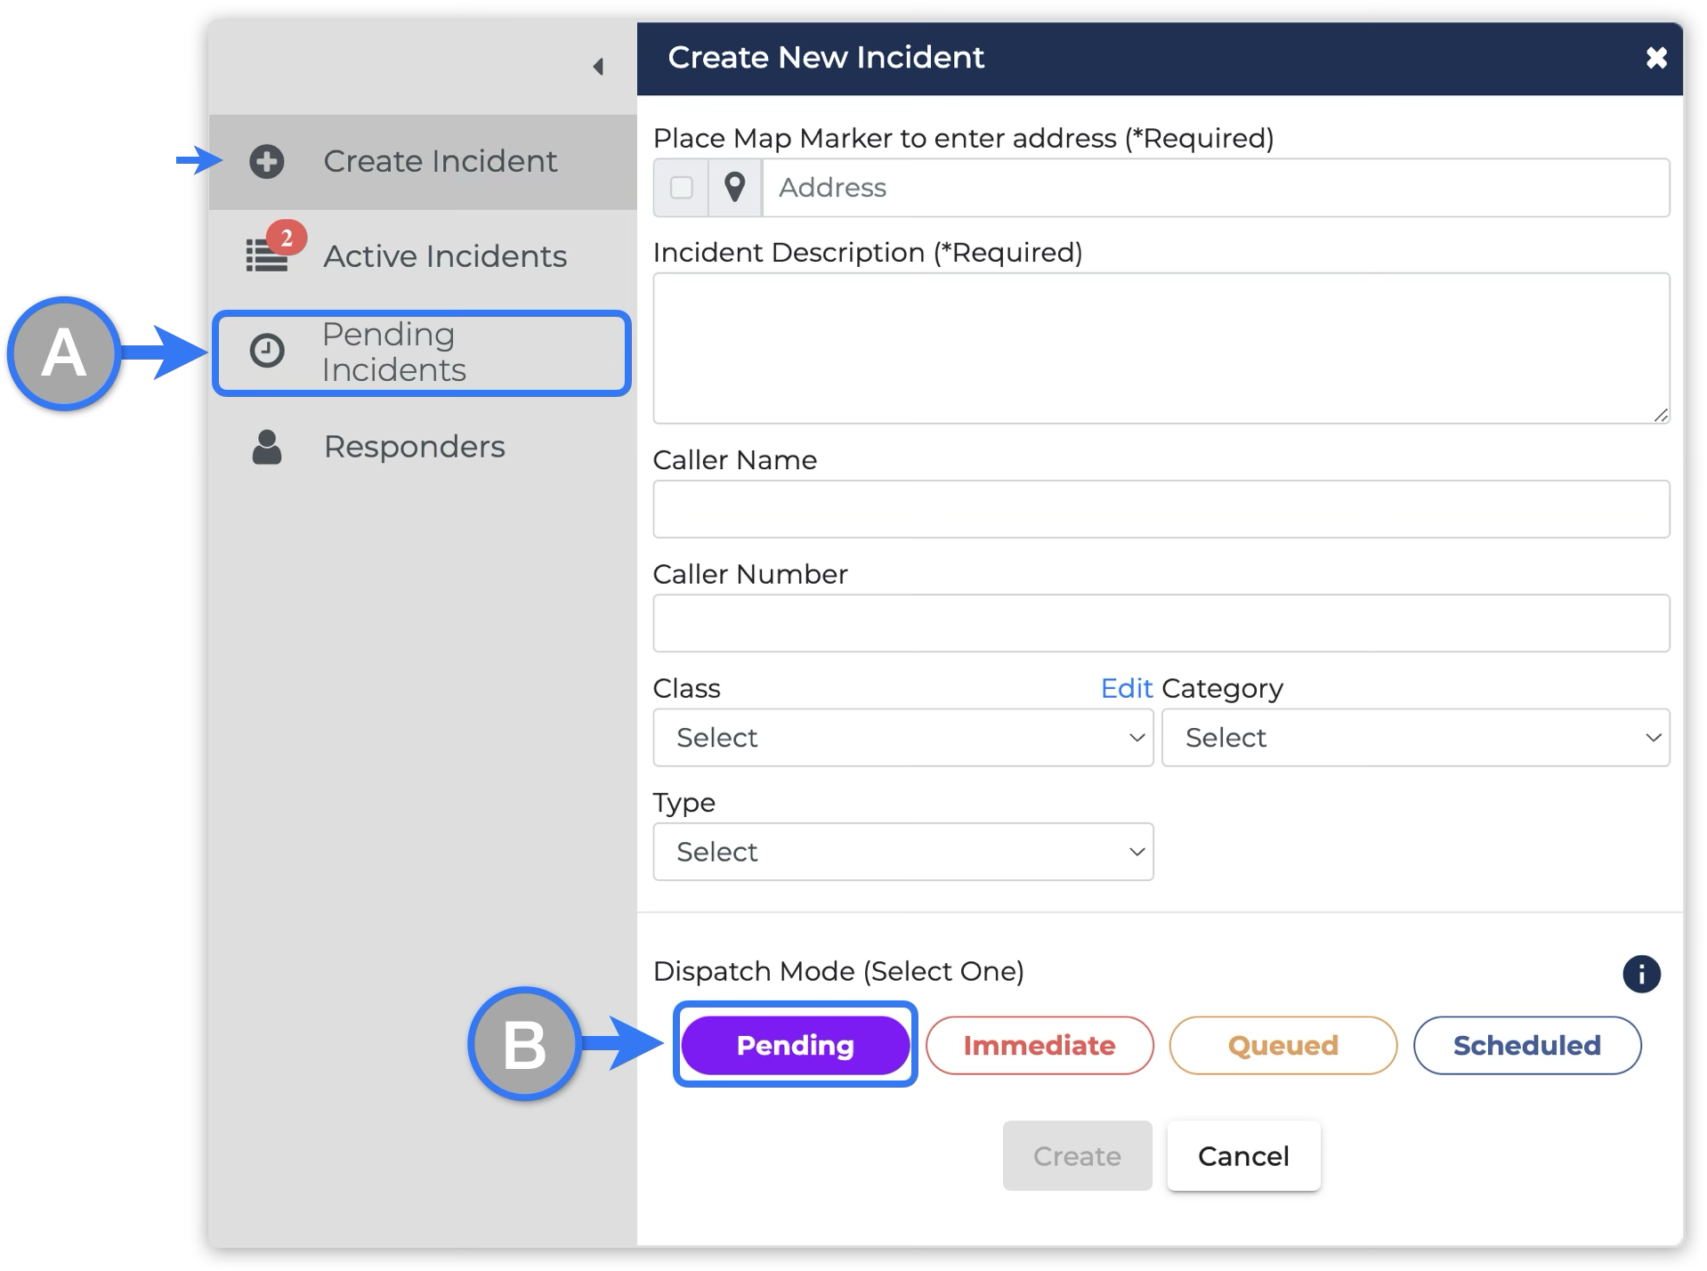Pick the Scheduled dispatch mode
The image size is (1707, 1271).
(x=1526, y=1045)
